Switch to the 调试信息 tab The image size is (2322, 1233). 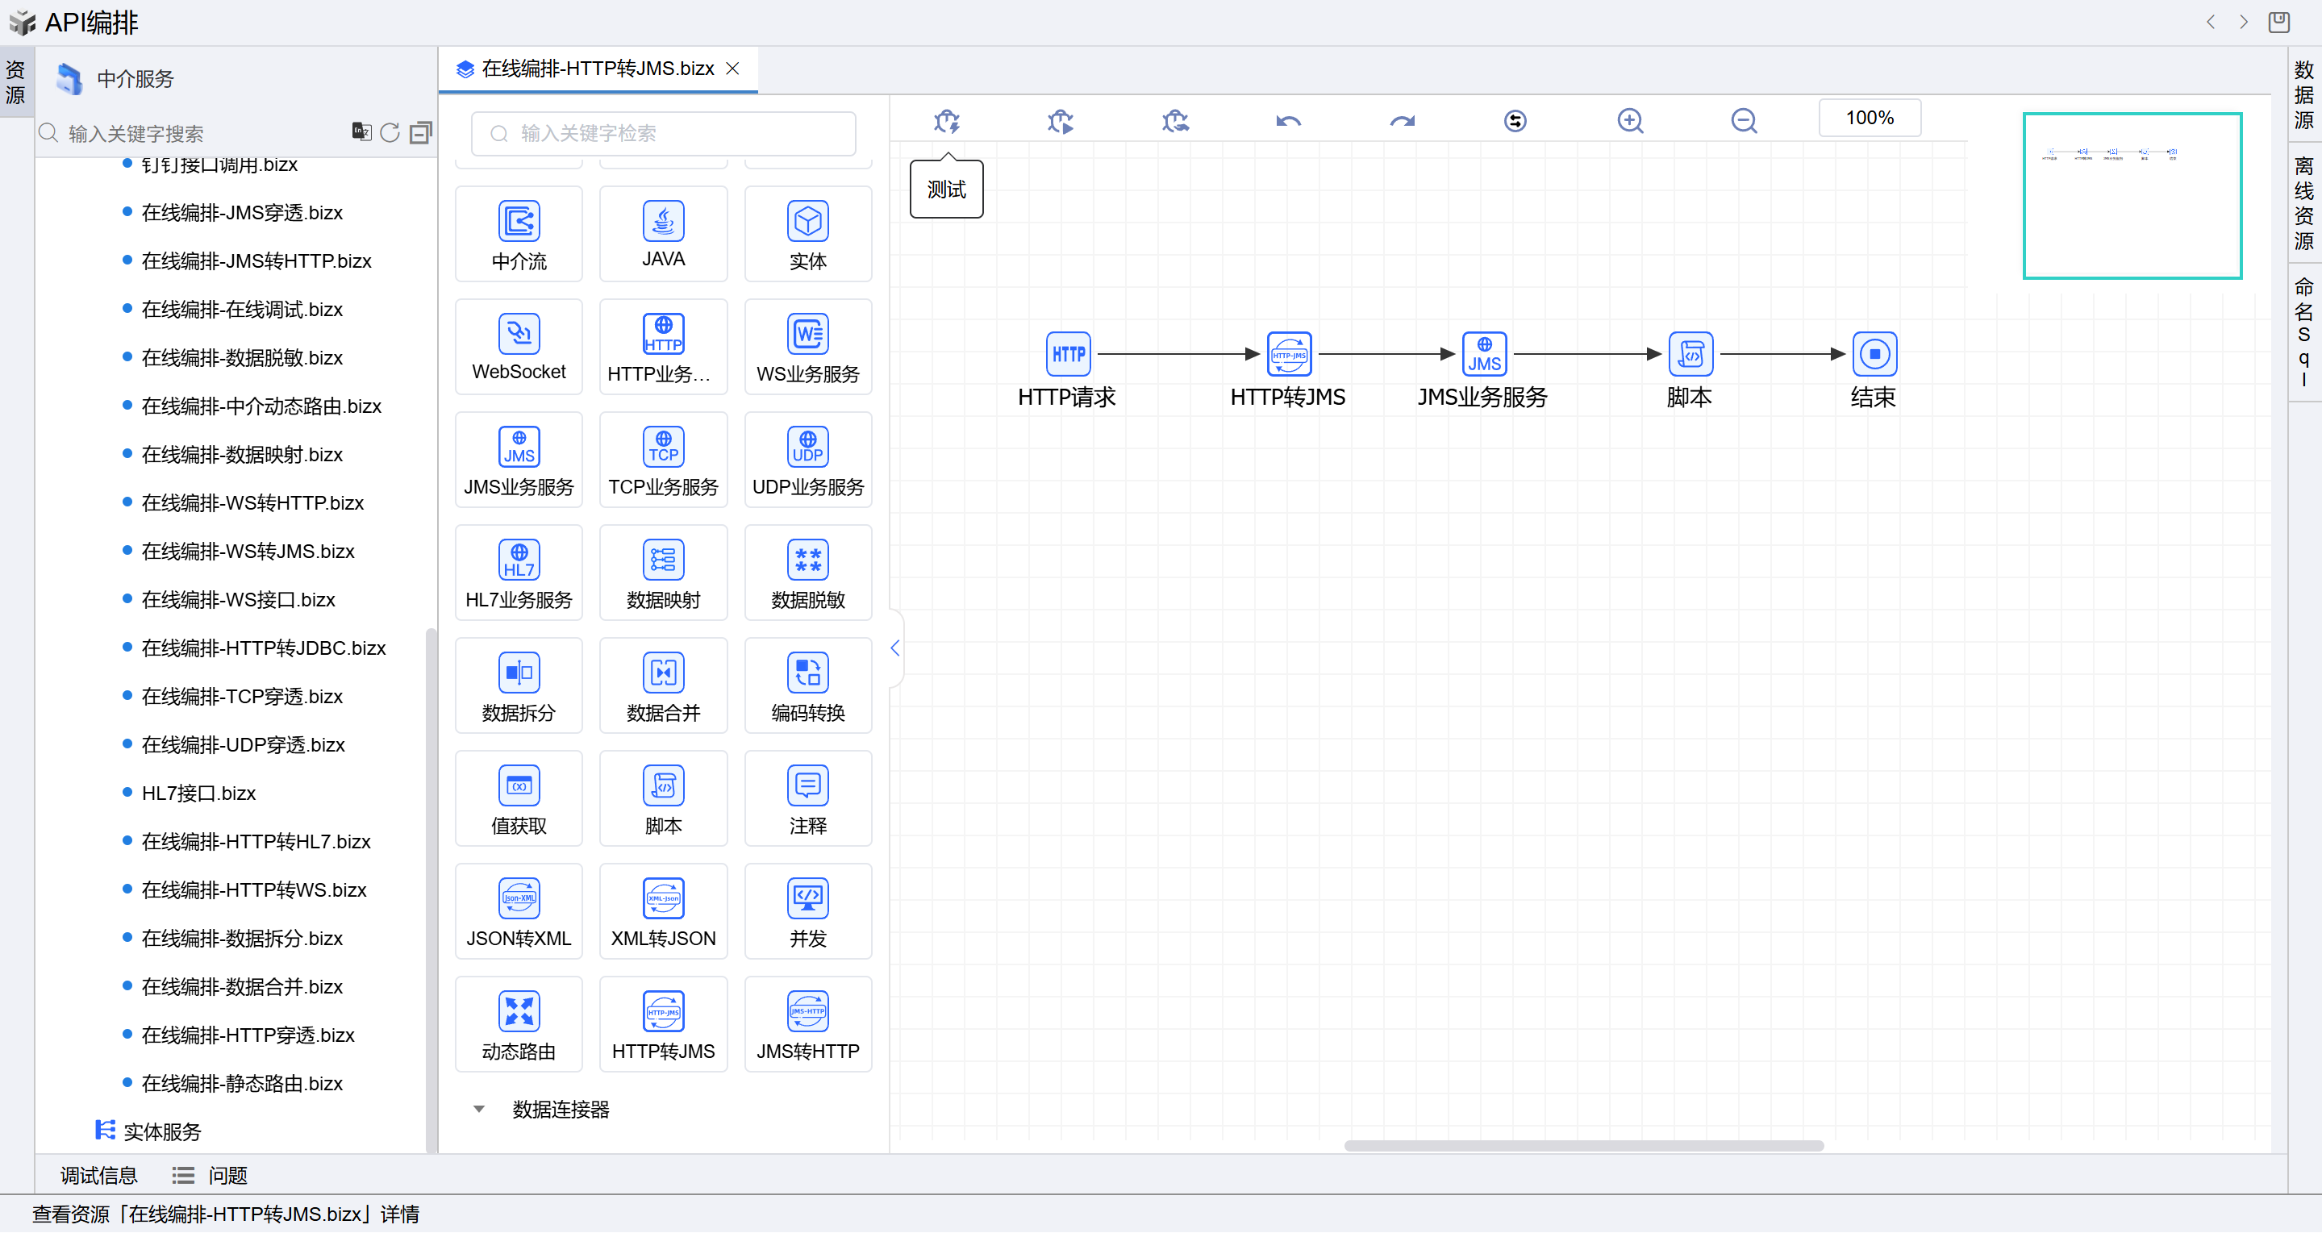click(x=98, y=1175)
